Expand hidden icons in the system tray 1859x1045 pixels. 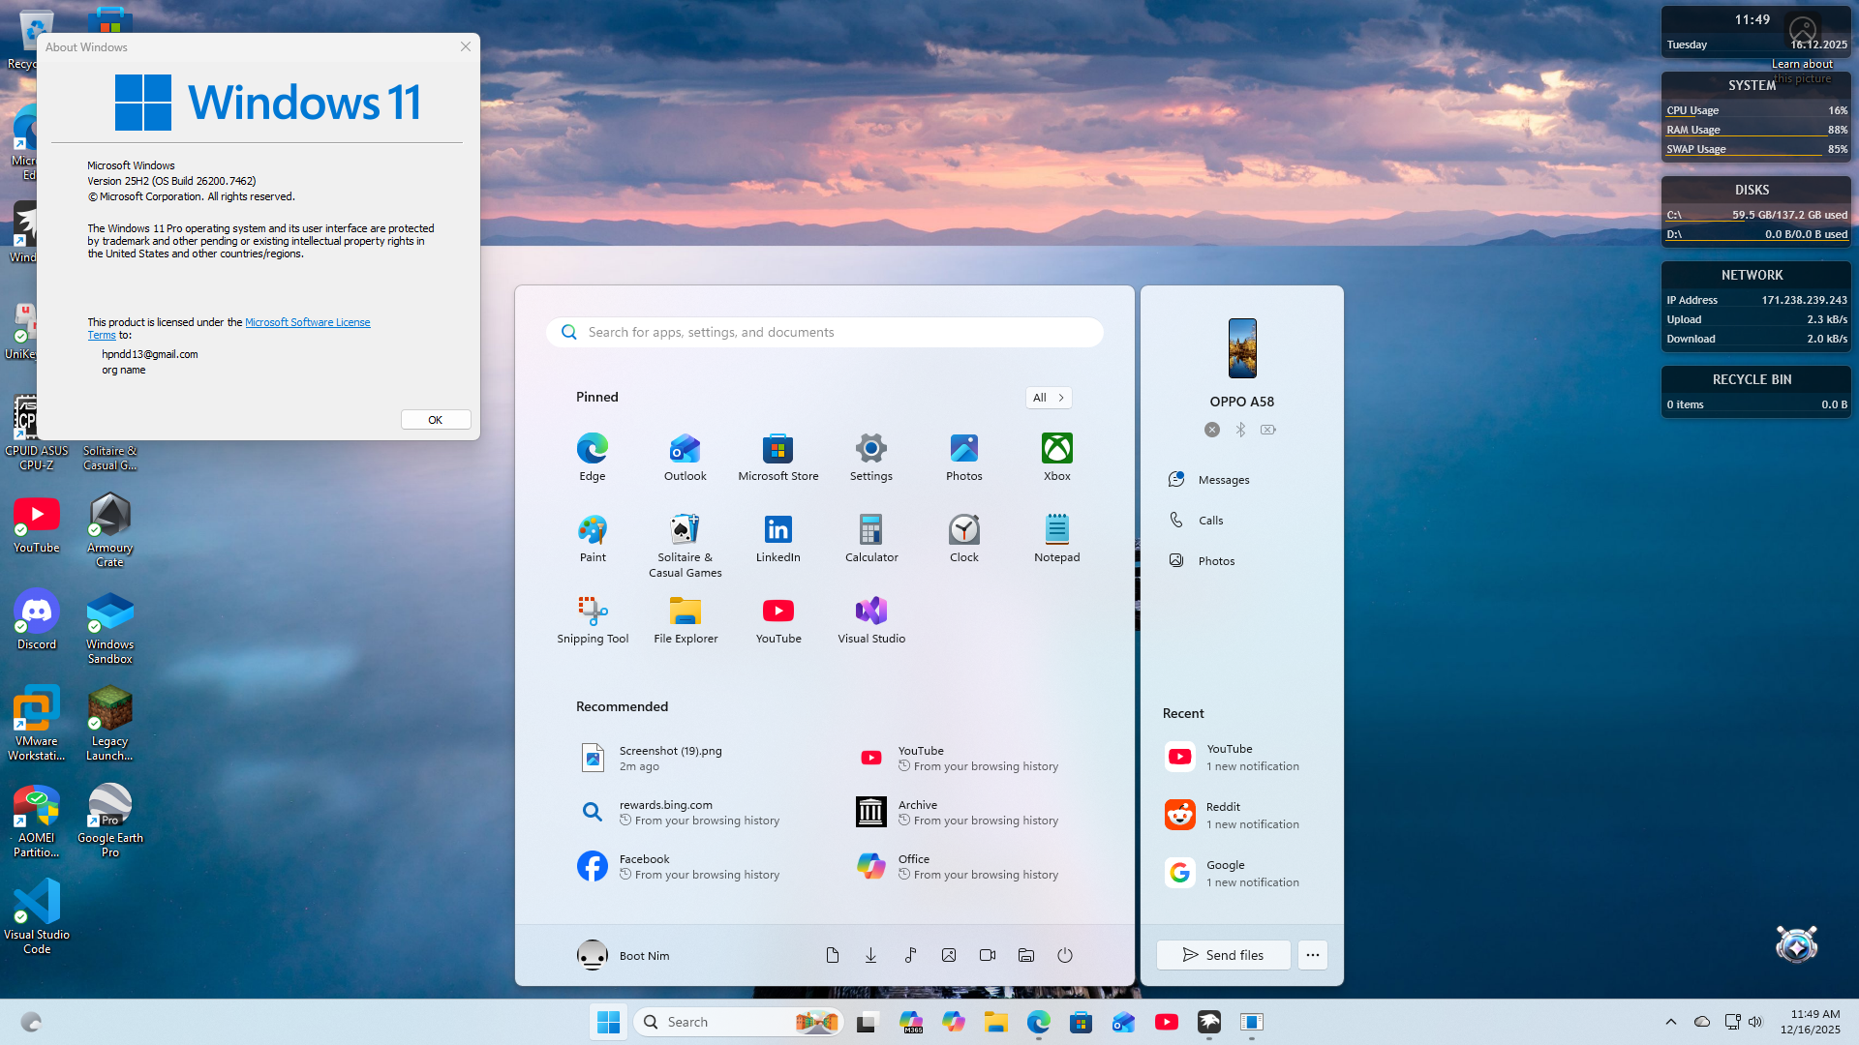(1669, 1022)
